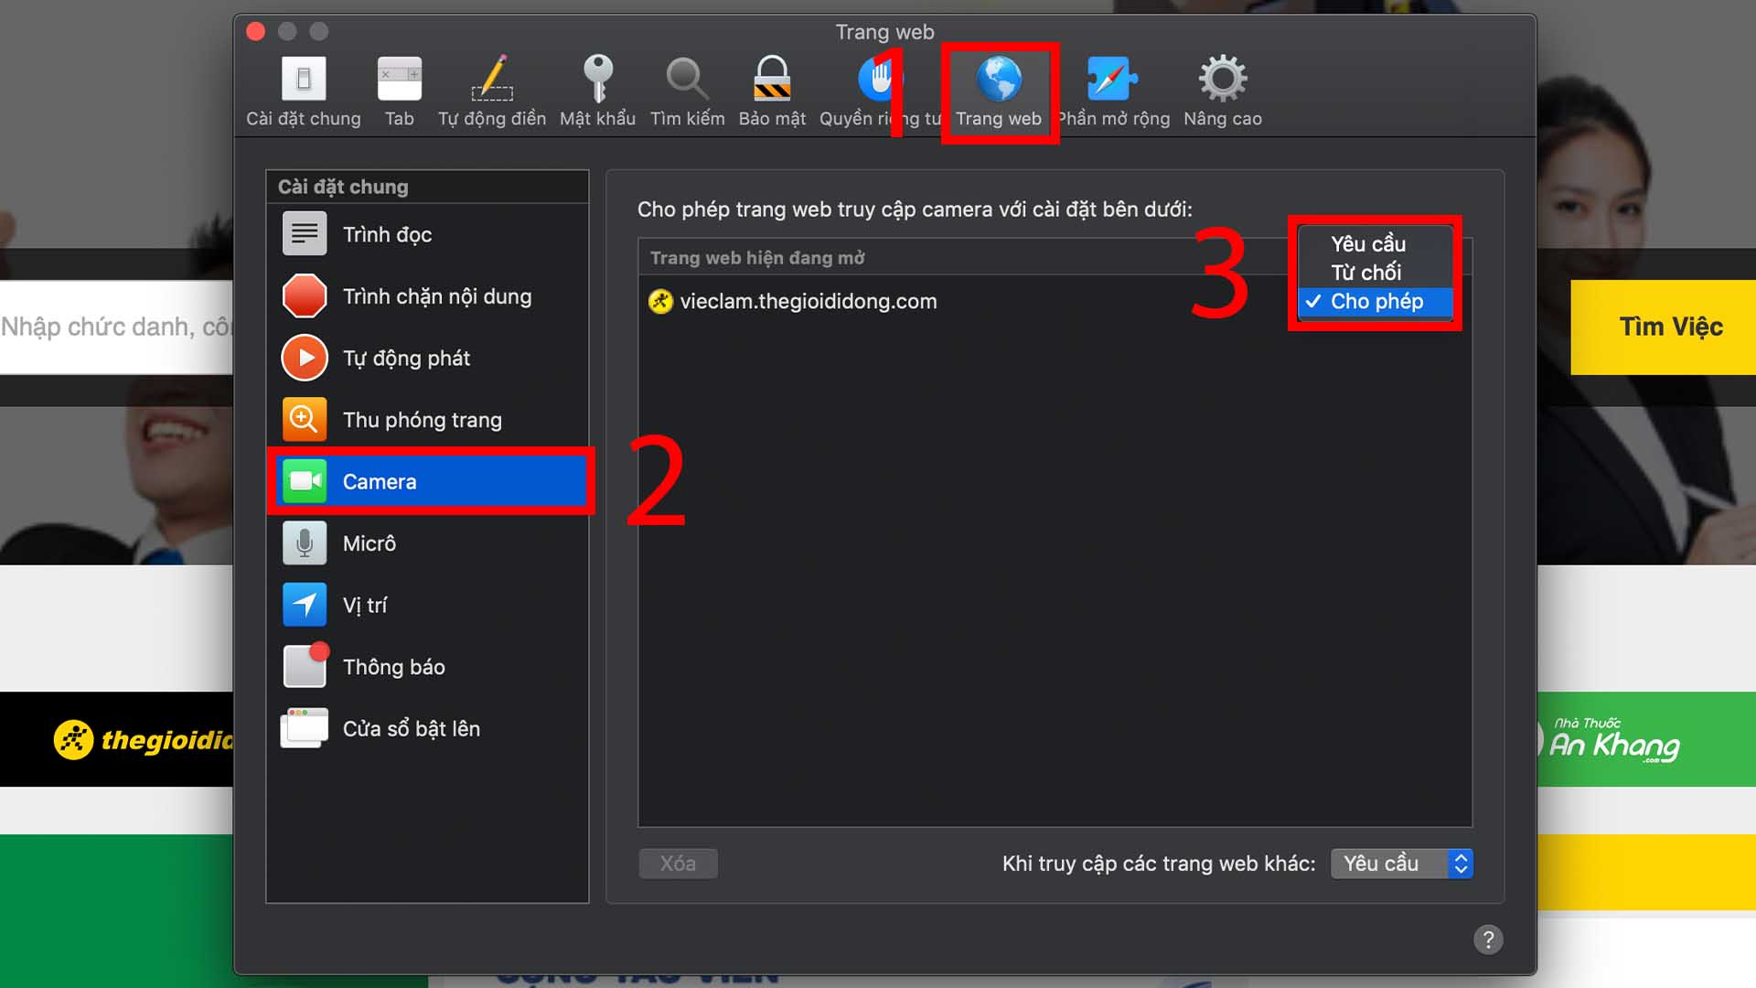Open the Tab preferences pane

(x=400, y=91)
